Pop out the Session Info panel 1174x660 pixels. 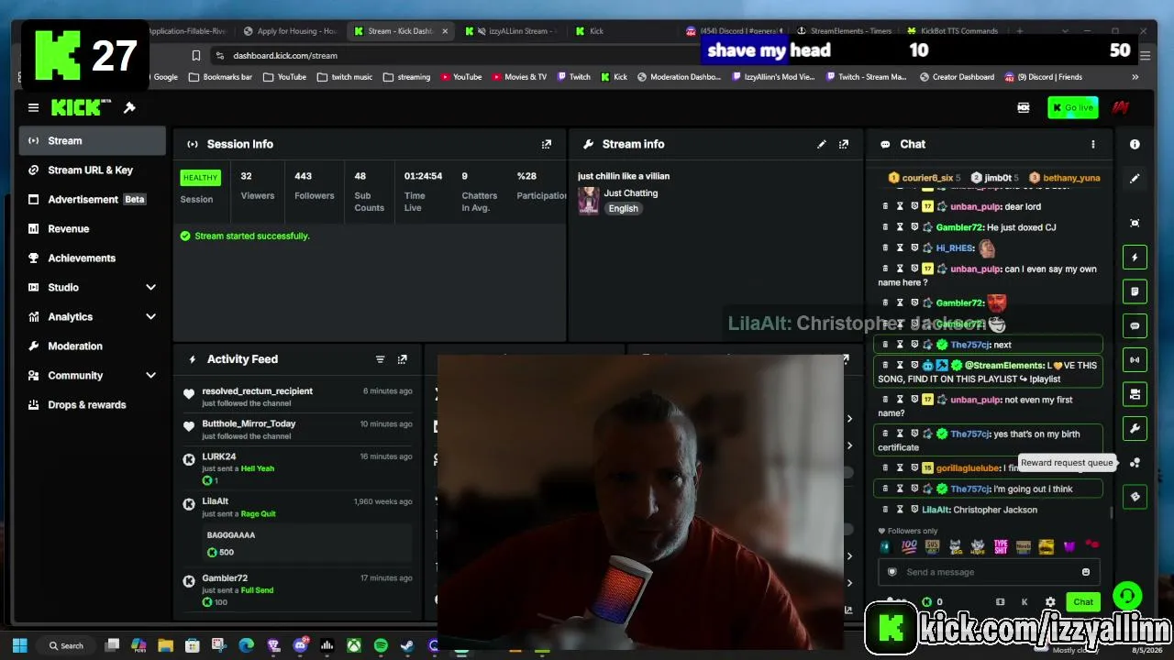547,144
